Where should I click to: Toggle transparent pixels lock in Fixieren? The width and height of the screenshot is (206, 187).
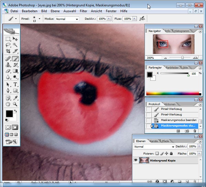pos(157,153)
